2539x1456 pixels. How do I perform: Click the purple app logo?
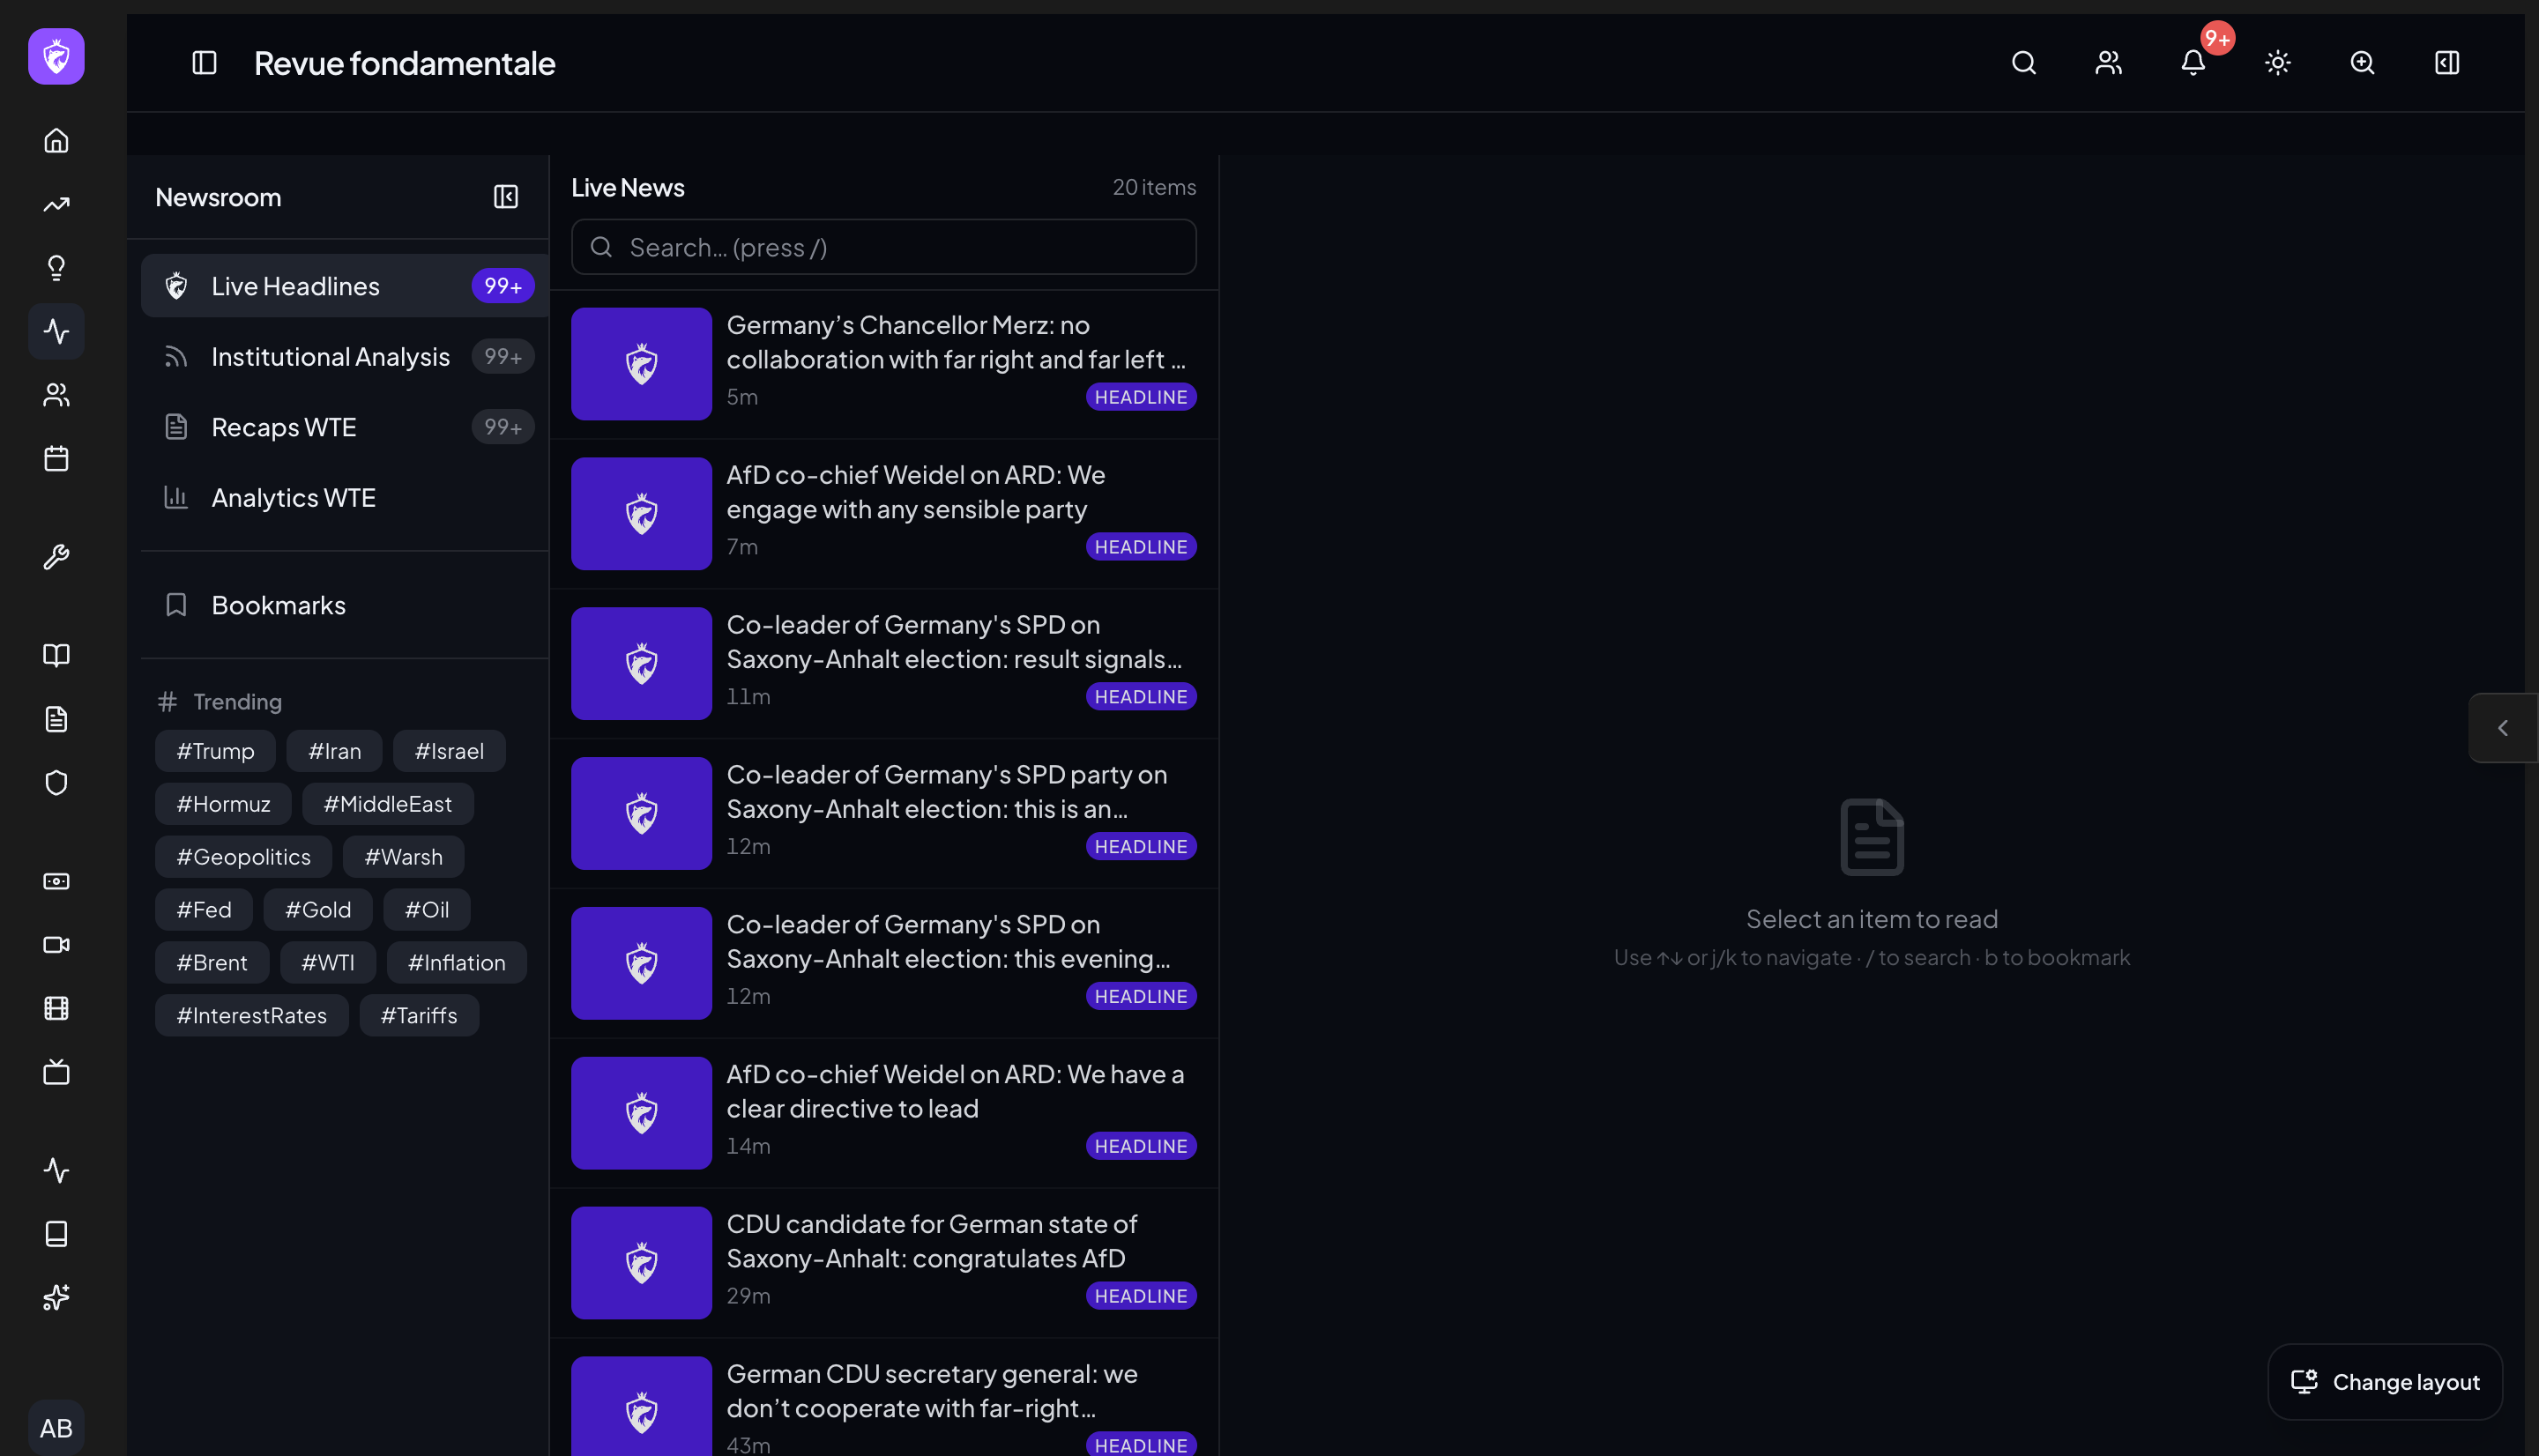56,56
